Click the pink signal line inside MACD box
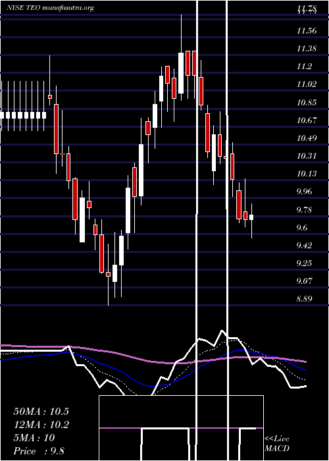329x461 pixels. pos(181,428)
